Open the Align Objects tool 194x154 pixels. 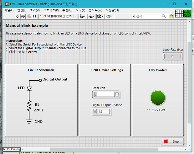83,16
